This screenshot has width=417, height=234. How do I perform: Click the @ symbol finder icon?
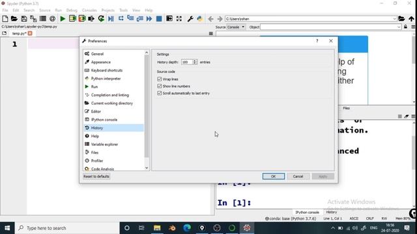52,19
